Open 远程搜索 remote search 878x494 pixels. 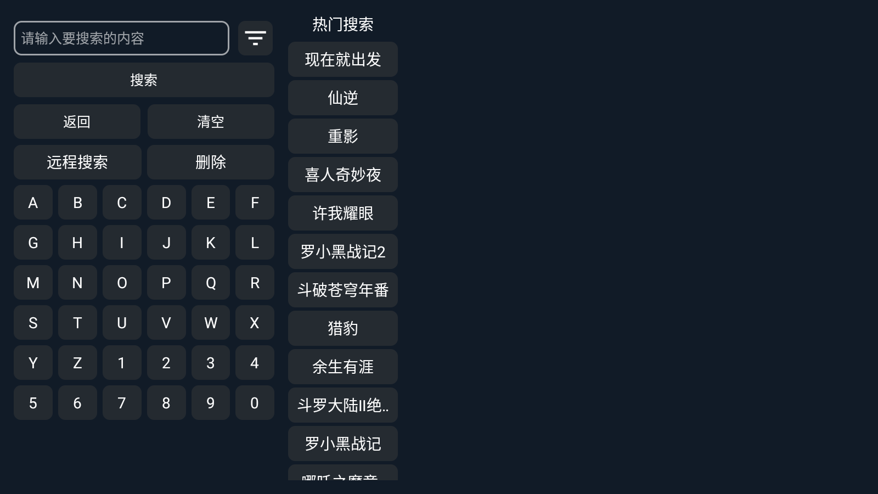77,162
